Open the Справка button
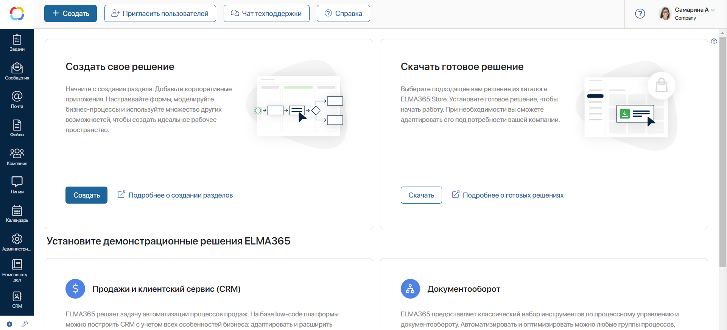 (343, 14)
